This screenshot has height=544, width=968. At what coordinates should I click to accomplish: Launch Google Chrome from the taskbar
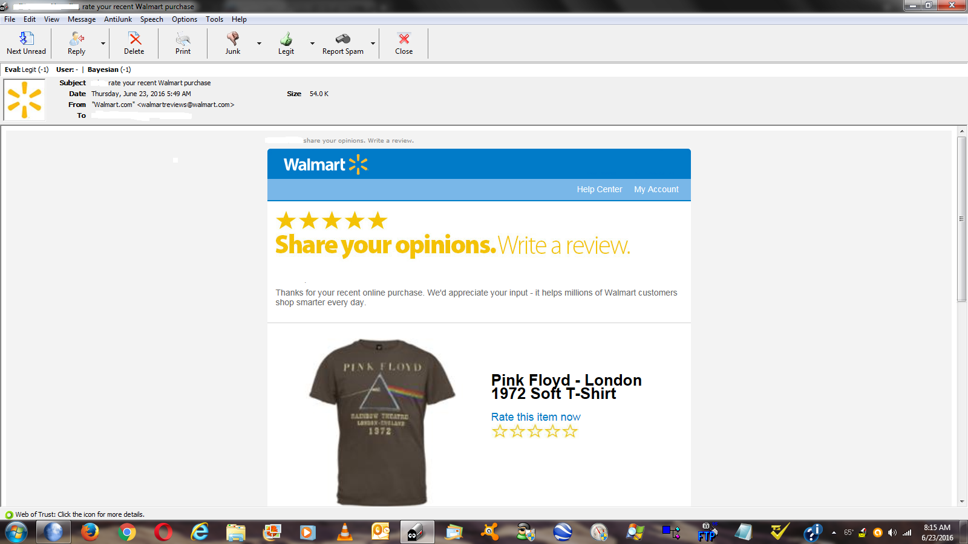click(x=127, y=533)
